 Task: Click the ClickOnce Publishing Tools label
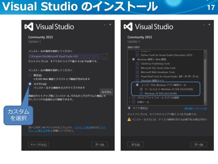click(155, 64)
